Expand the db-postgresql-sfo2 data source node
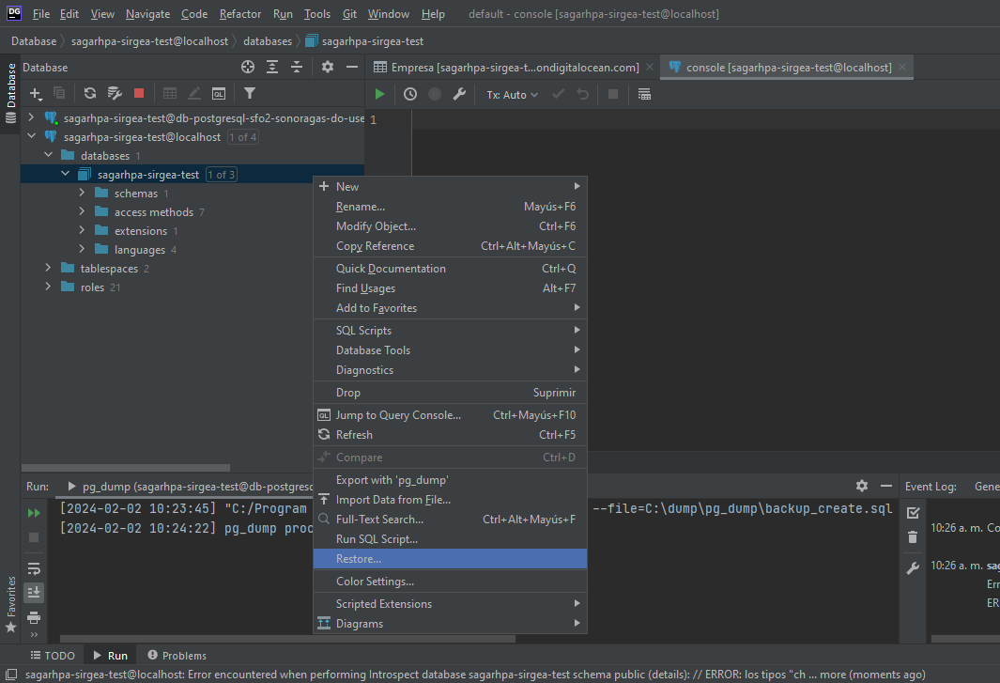The image size is (1000, 683). pyautogui.click(x=31, y=117)
